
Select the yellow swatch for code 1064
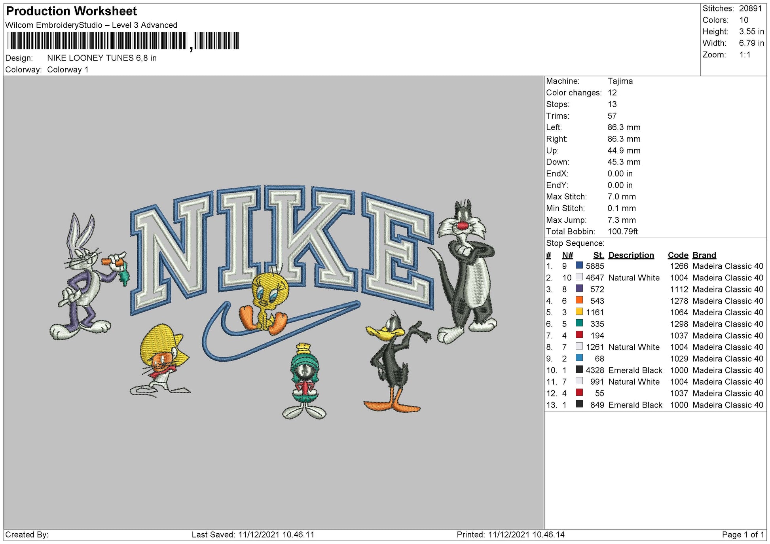tap(579, 312)
